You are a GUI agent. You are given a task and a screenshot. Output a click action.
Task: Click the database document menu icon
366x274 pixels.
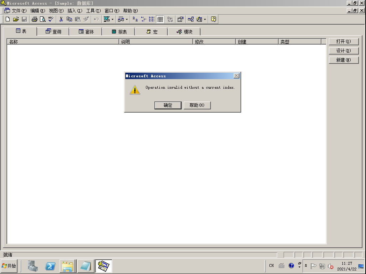[7, 11]
